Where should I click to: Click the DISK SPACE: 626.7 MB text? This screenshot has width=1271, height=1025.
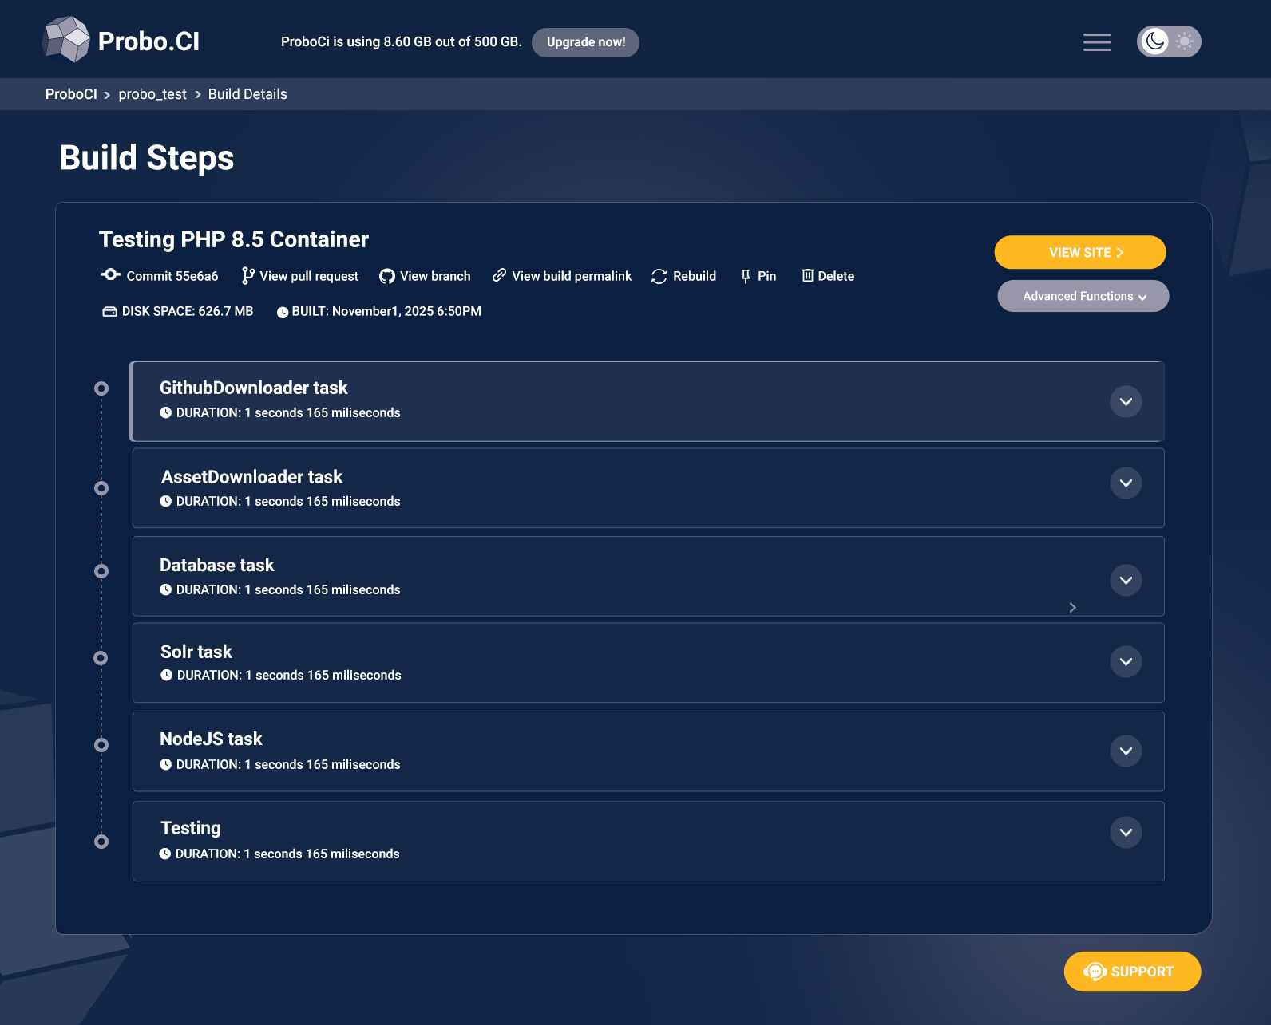click(188, 311)
